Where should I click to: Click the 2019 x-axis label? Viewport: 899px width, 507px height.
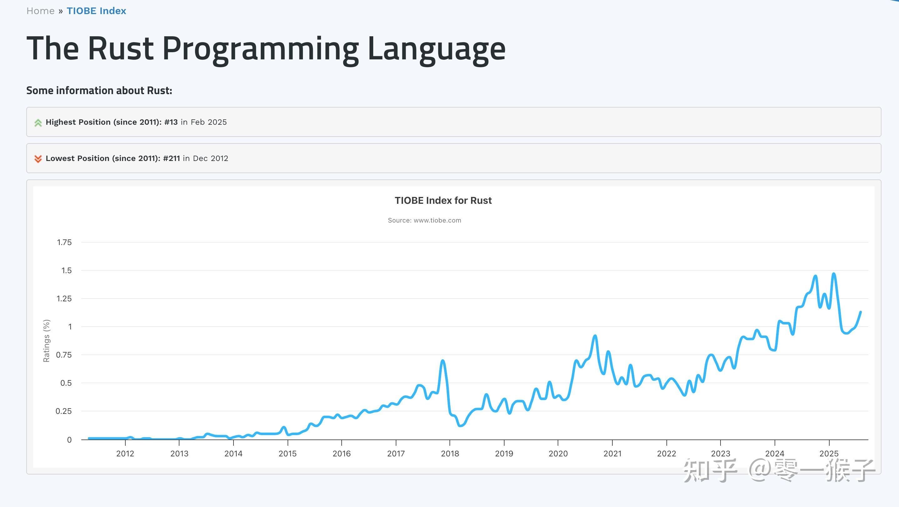click(504, 454)
